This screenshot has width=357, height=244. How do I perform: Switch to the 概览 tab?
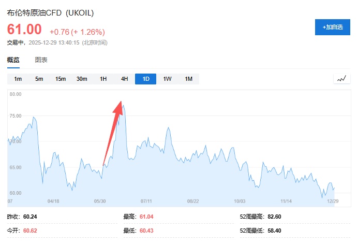pos(13,60)
